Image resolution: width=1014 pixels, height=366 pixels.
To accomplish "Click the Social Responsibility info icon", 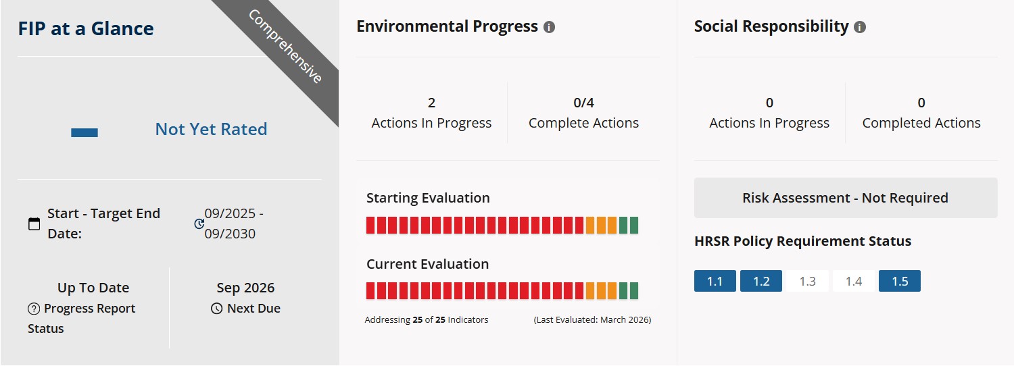I will click(859, 28).
